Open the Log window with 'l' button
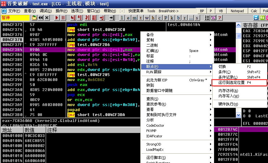The image size is (268, 163). pos(122,18)
